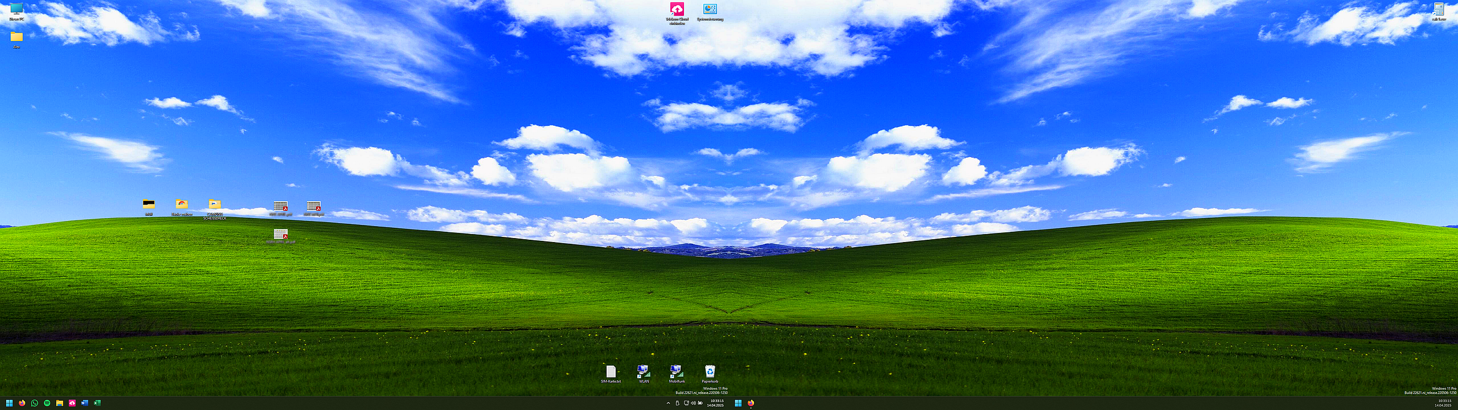This screenshot has width=1458, height=410.
Task: Open the clock on the rightmost monitor's taskbar
Action: pos(1444,403)
